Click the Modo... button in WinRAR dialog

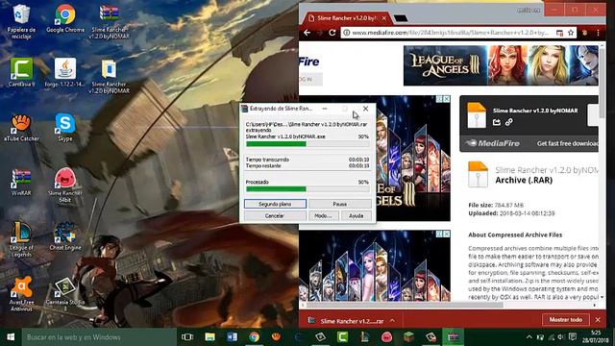pos(323,215)
